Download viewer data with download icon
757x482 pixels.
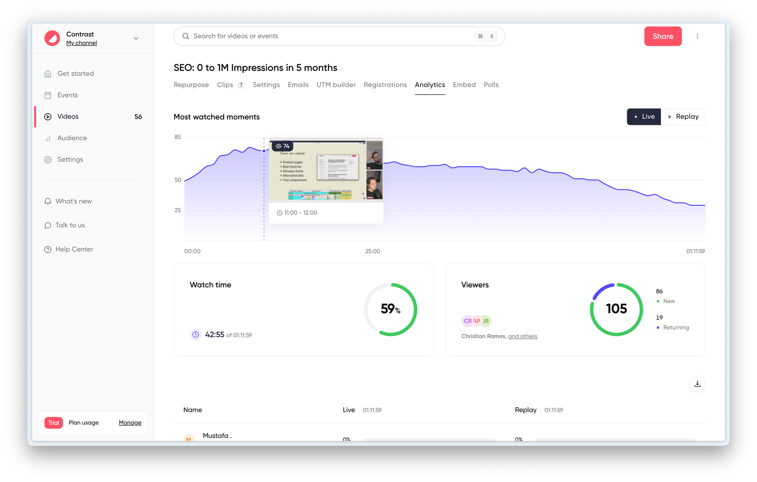click(x=697, y=384)
